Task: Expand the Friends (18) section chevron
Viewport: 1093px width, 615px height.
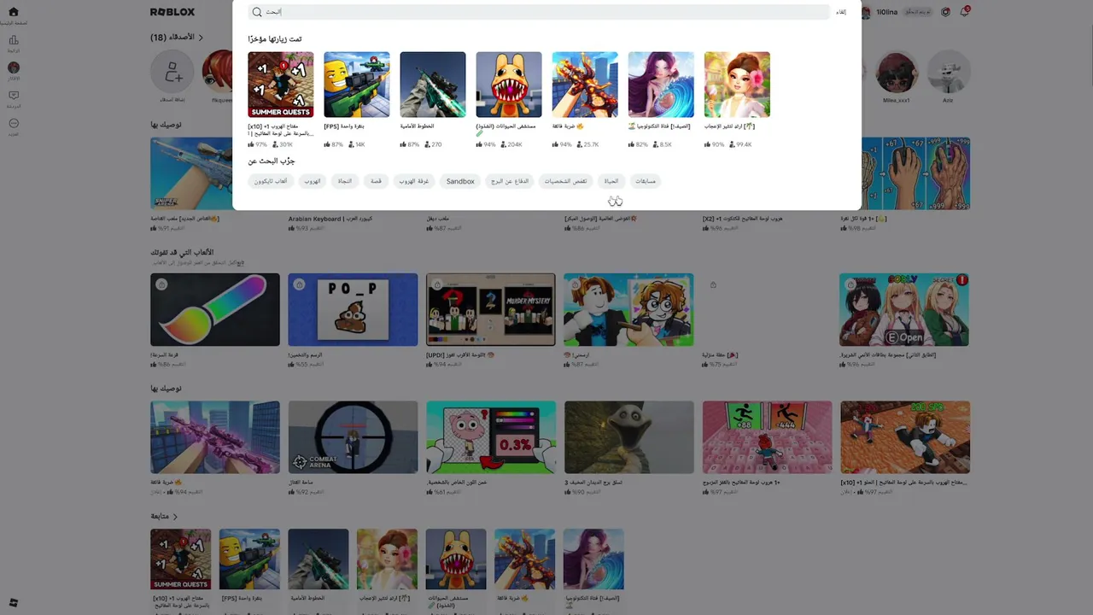Action: [202, 38]
